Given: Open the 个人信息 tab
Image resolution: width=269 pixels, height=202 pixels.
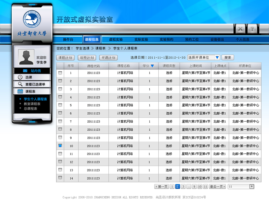Looking at the screenshot, I should click(x=243, y=39).
